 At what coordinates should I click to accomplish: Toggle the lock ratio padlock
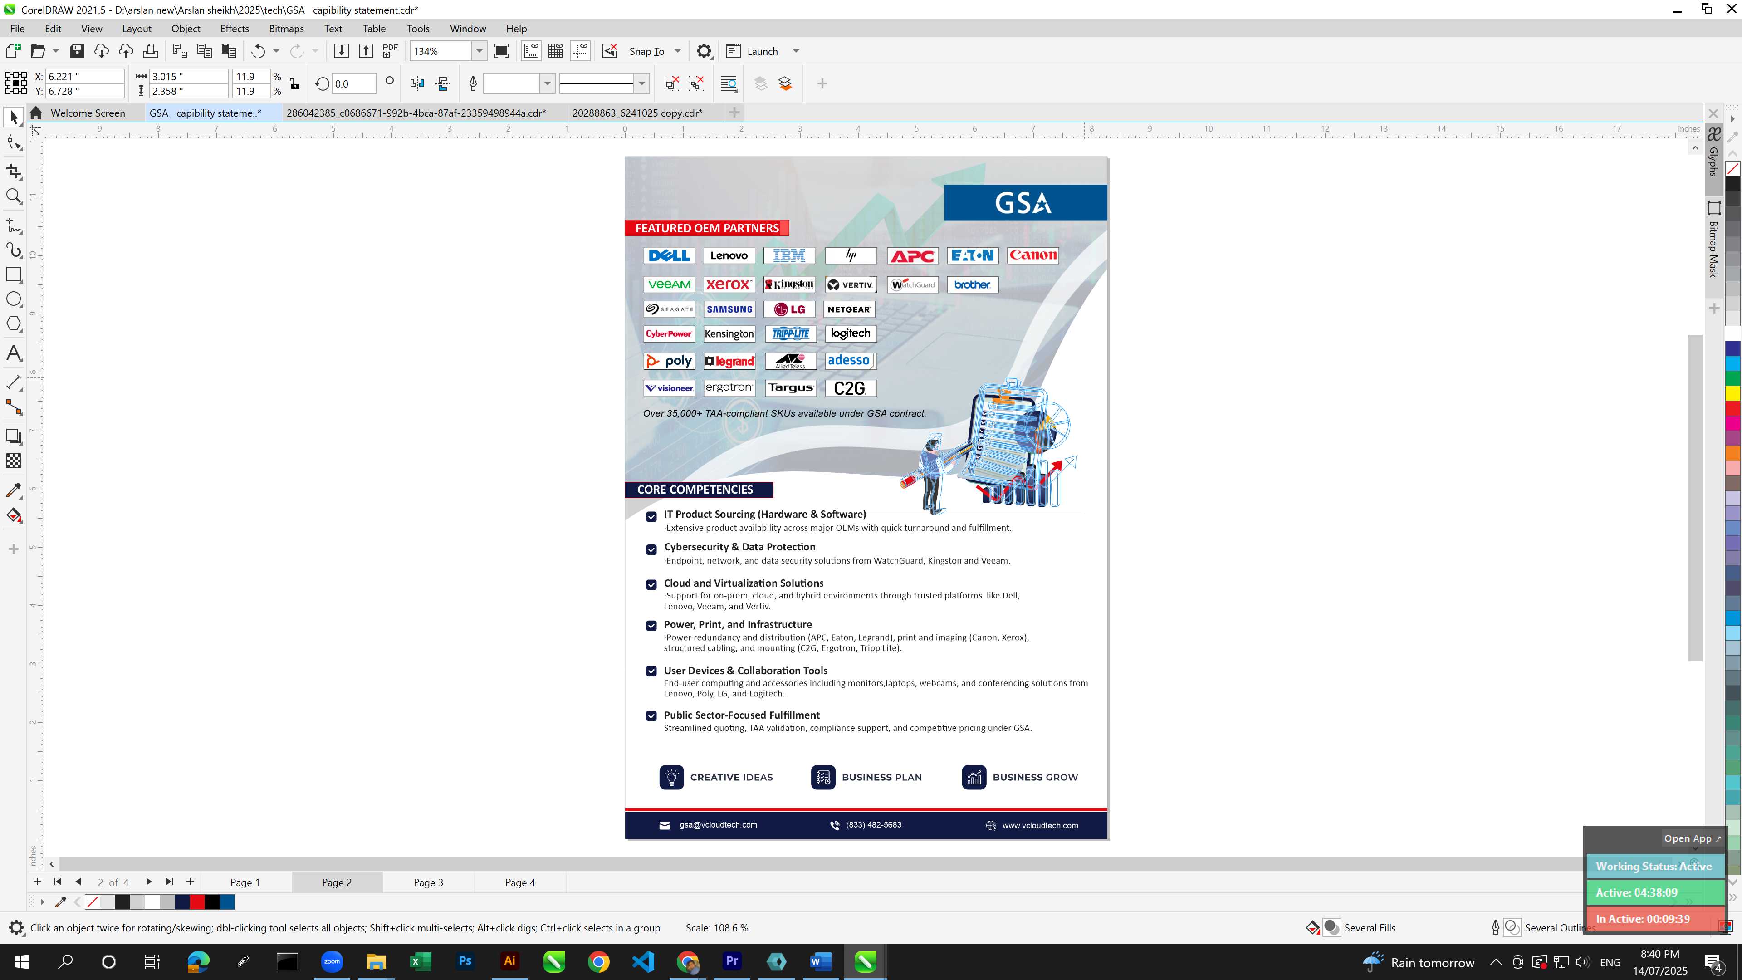click(x=295, y=83)
